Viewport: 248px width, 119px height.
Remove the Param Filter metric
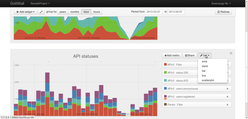(227, 105)
